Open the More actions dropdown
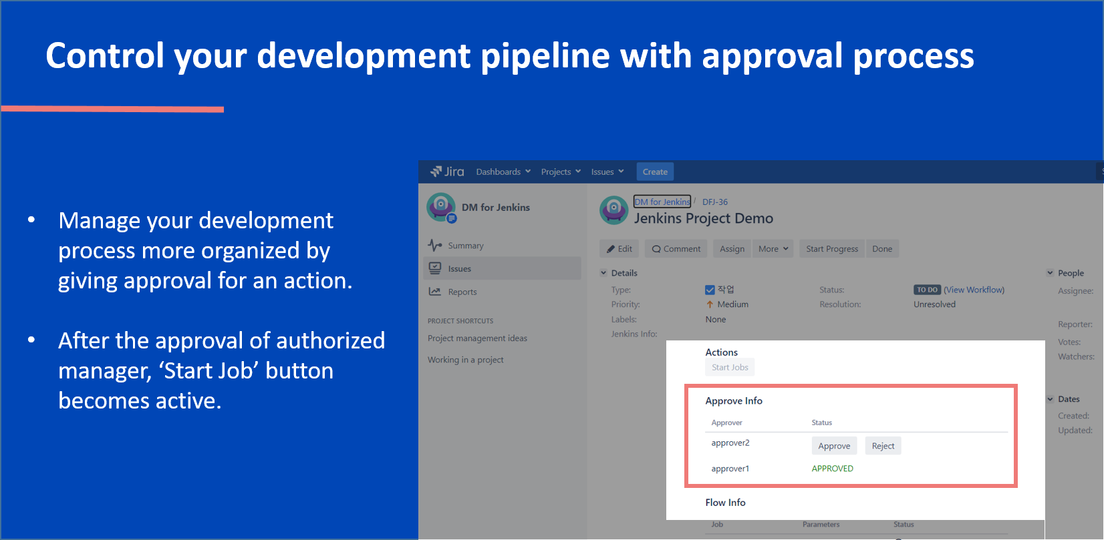 [x=773, y=249]
